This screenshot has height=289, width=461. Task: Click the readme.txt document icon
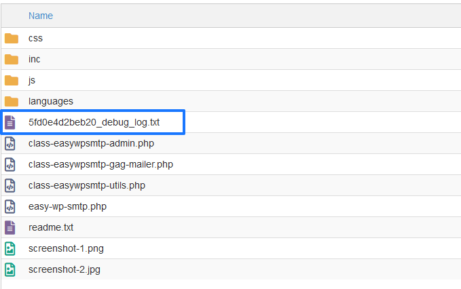coord(10,228)
